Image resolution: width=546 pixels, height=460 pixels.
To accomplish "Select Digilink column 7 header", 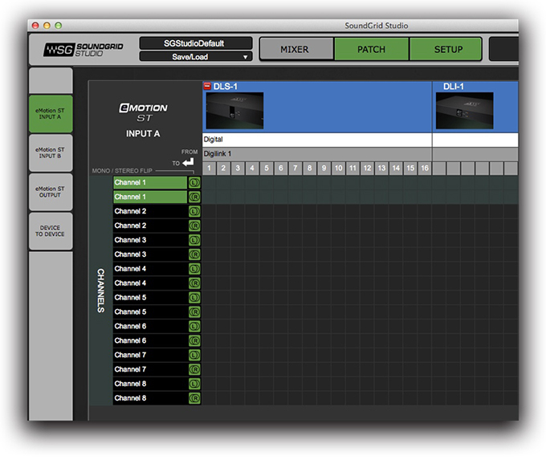I will (295, 169).
